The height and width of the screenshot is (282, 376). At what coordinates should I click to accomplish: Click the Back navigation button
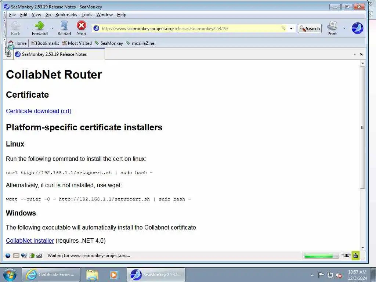coord(15,28)
